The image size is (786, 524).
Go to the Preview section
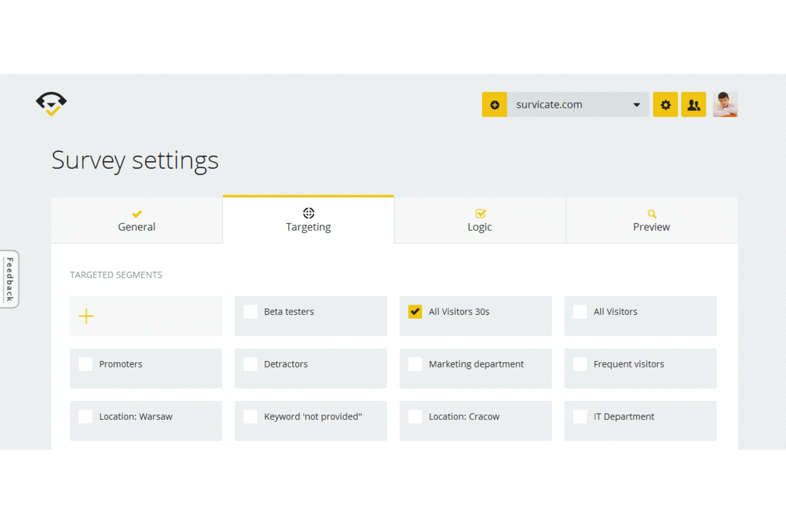[x=651, y=227]
